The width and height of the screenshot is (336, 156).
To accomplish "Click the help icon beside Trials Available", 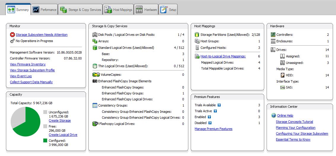I will click(219, 105).
